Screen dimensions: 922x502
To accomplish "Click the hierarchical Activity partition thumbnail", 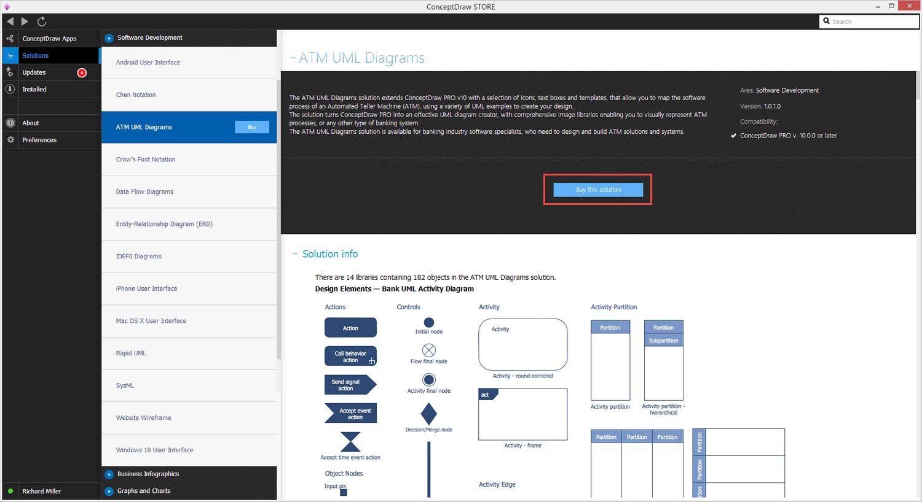I will tap(664, 361).
